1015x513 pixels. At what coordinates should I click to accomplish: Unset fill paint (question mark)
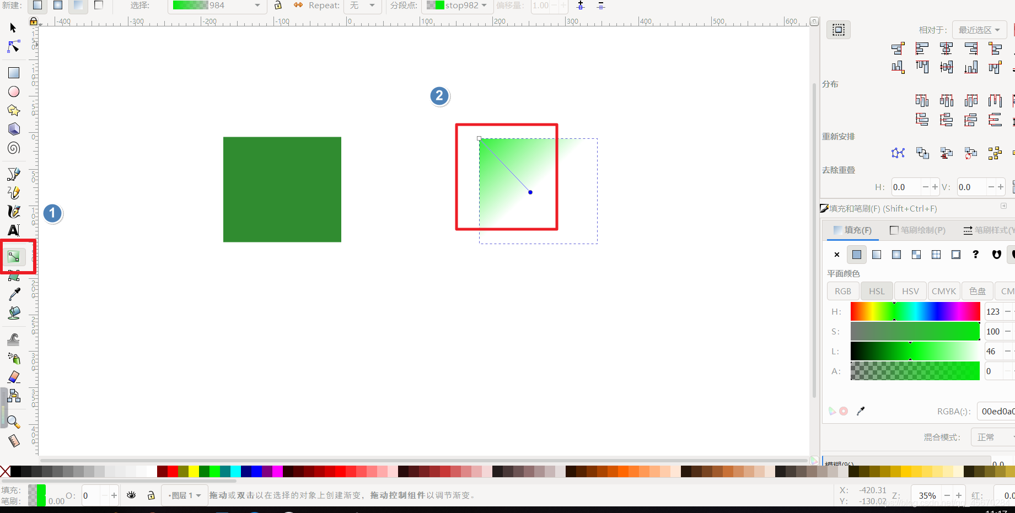(976, 255)
